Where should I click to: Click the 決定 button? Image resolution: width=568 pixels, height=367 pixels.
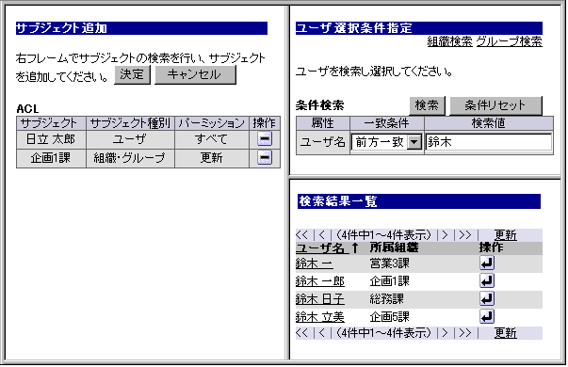tap(132, 74)
